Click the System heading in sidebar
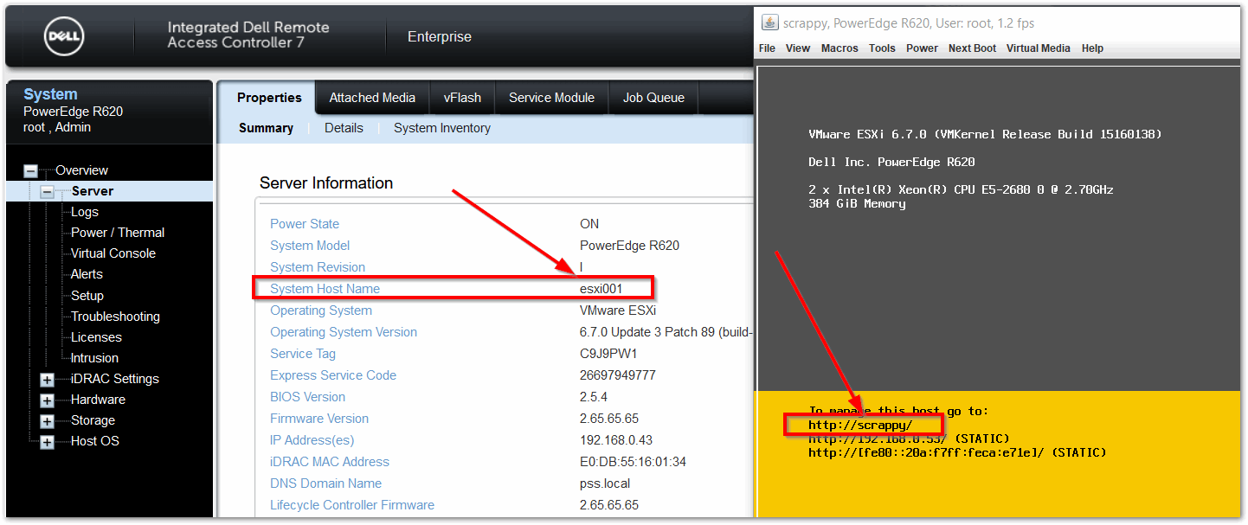The height and width of the screenshot is (525, 1248). pyautogui.click(x=50, y=94)
